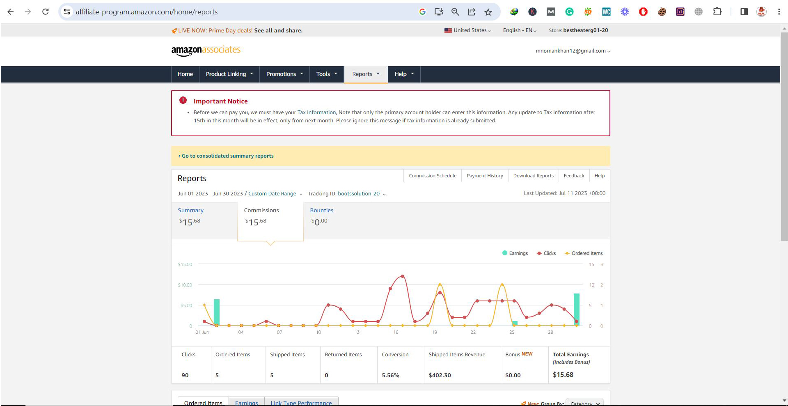Viewport: 788px width, 406px height.
Task: Open the WC word counter extension
Action: pos(606,12)
